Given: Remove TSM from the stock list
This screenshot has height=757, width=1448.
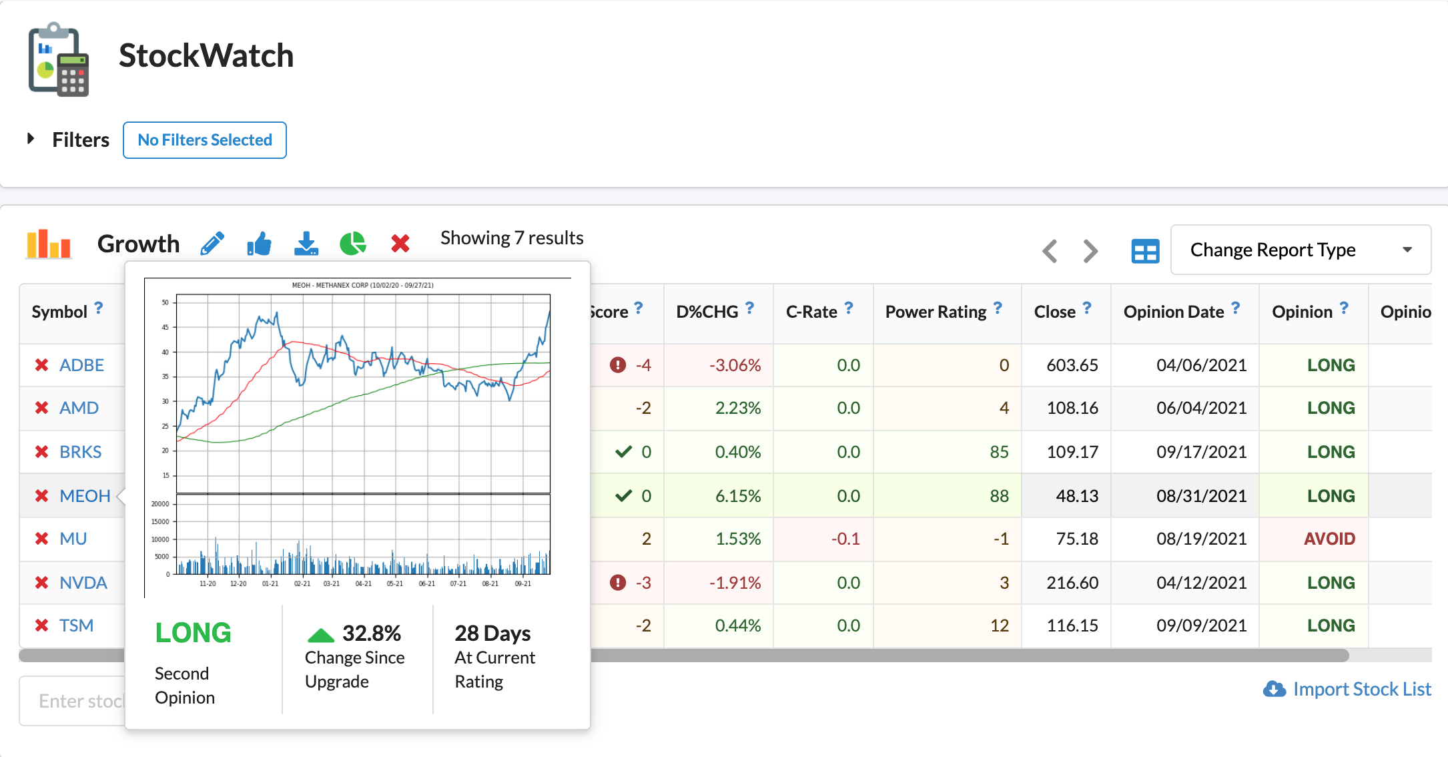Looking at the screenshot, I should (41, 625).
